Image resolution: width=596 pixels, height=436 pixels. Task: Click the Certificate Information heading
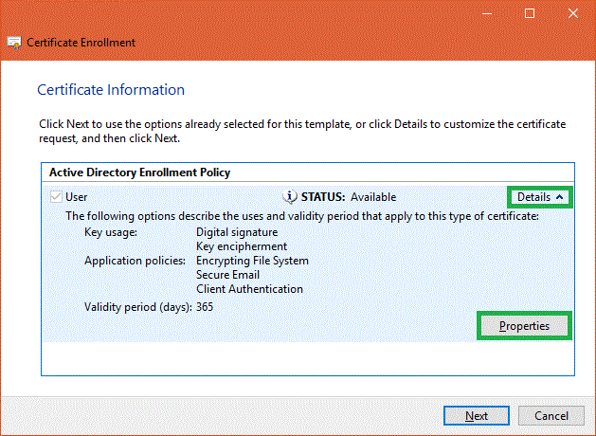tap(110, 90)
